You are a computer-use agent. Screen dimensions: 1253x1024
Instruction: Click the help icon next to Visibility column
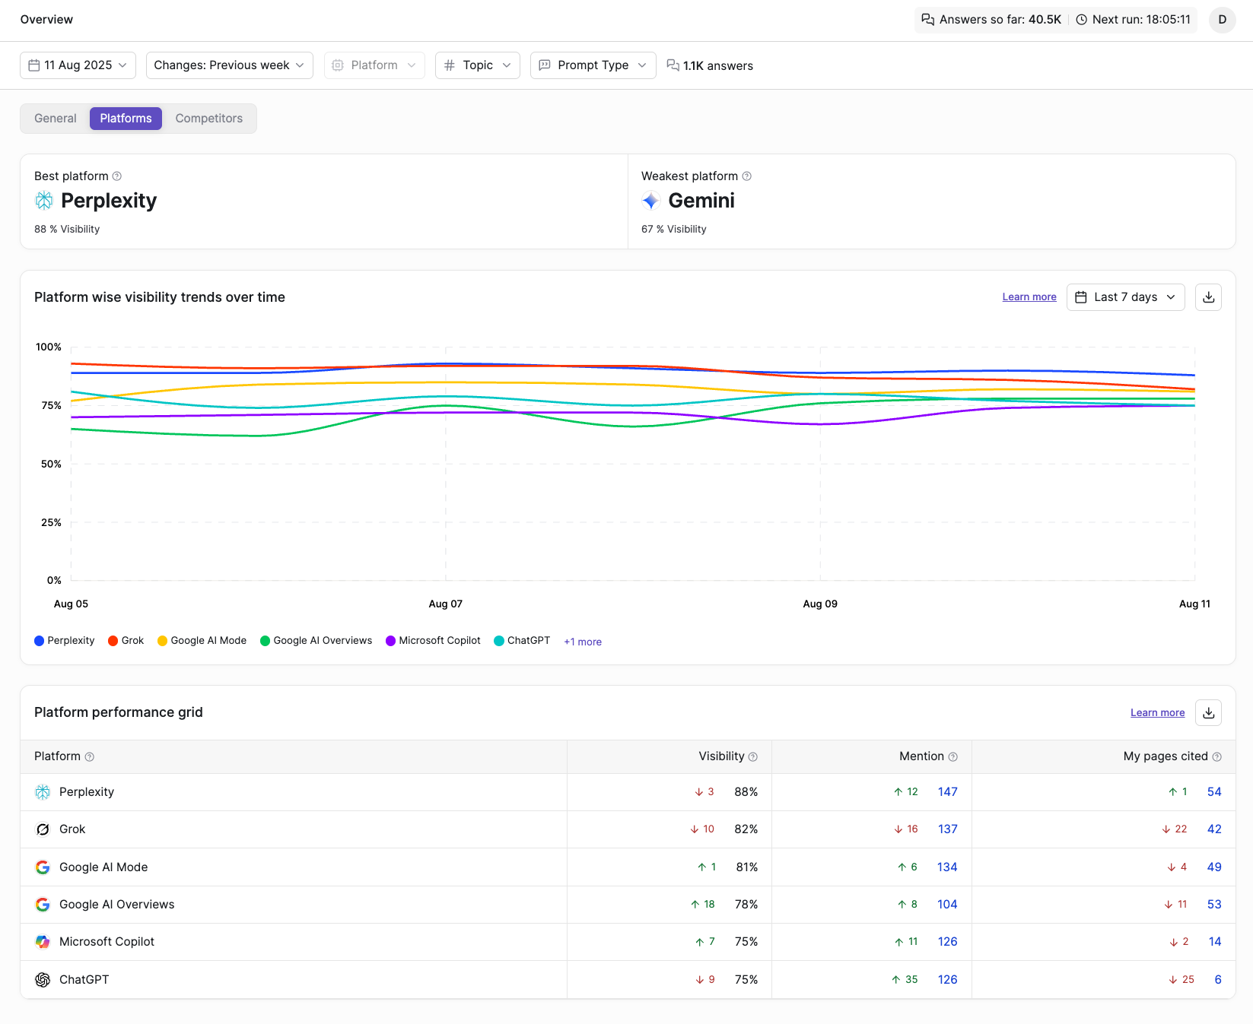753,757
